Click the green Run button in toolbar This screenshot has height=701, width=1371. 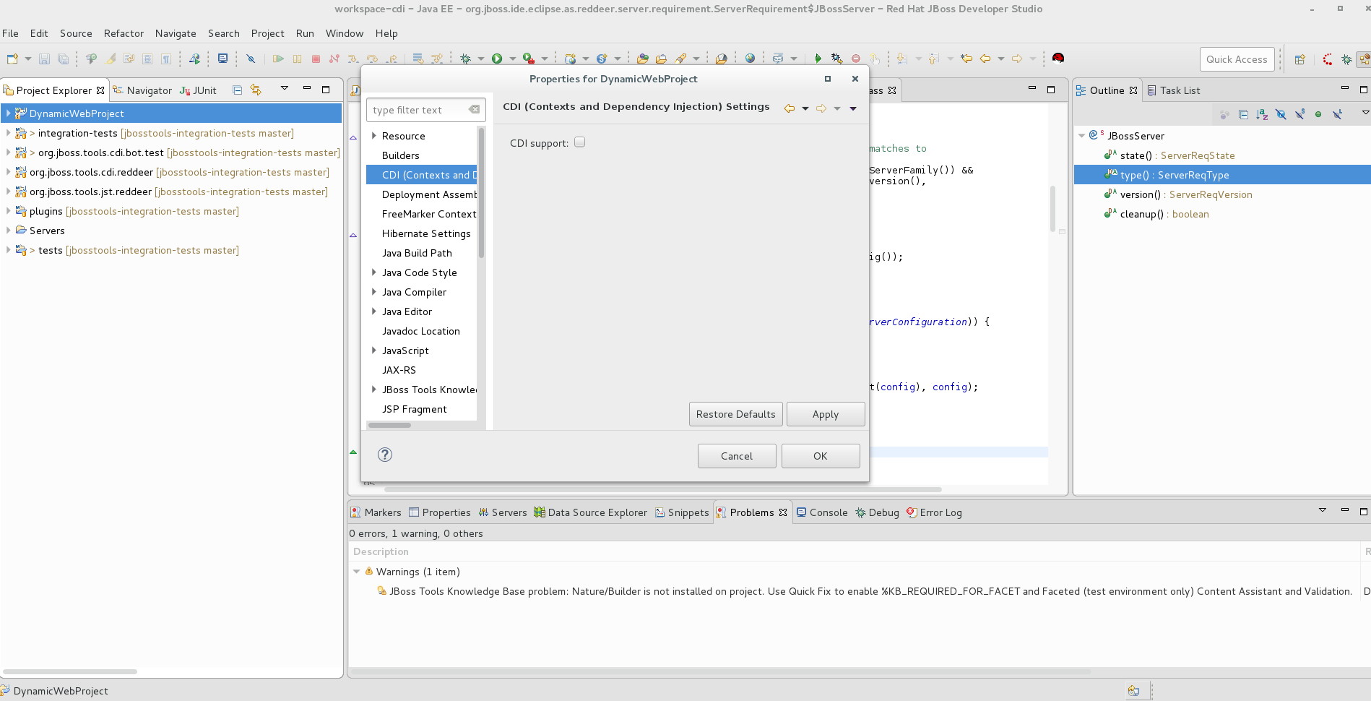click(497, 59)
